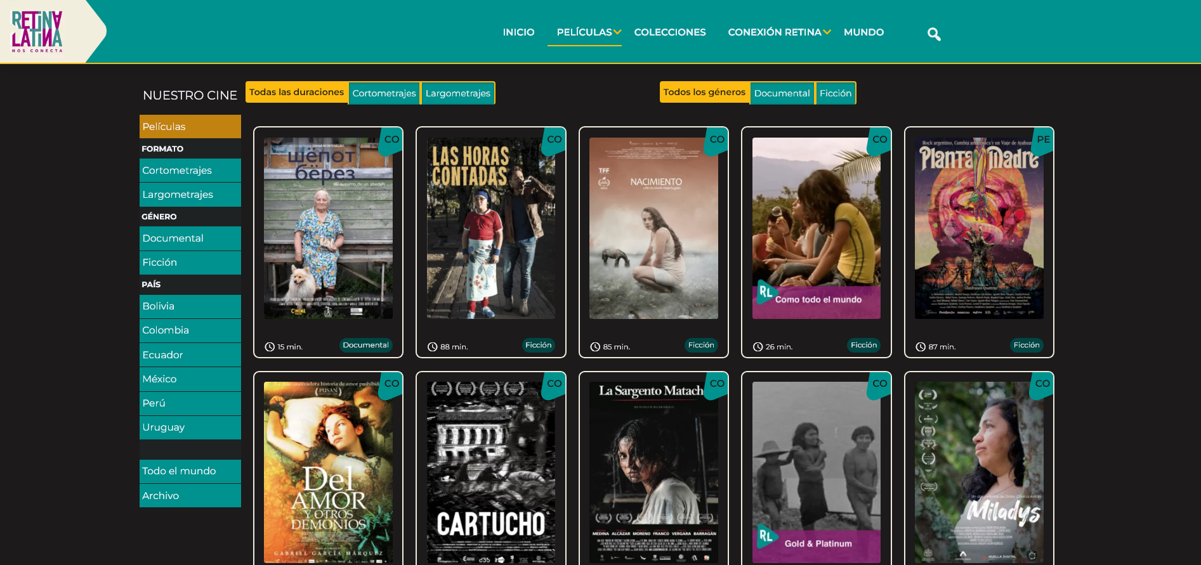The width and height of the screenshot is (1201, 565).
Task: Click the Ficción tag on 87 min. card
Action: point(1027,345)
